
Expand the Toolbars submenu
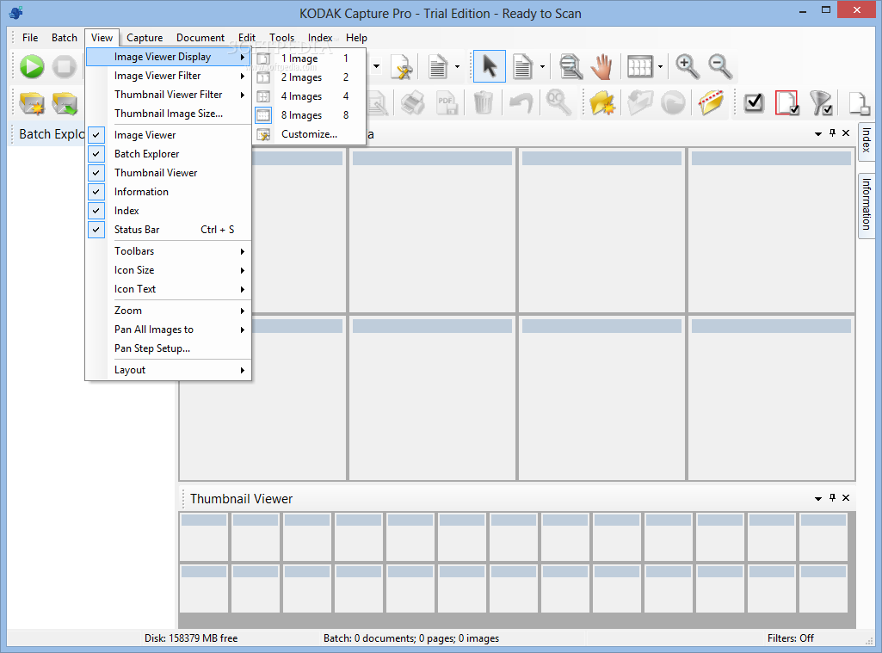coord(168,251)
